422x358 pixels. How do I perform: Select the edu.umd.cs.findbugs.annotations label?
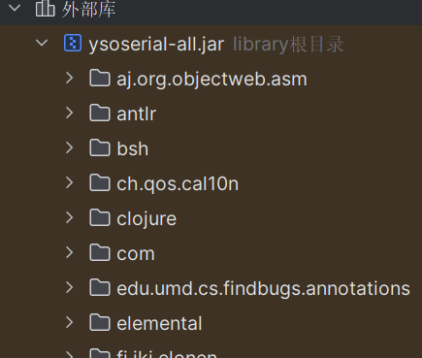click(263, 288)
